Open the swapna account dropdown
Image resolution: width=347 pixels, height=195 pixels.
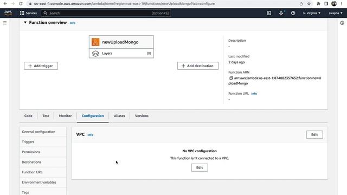(336, 13)
